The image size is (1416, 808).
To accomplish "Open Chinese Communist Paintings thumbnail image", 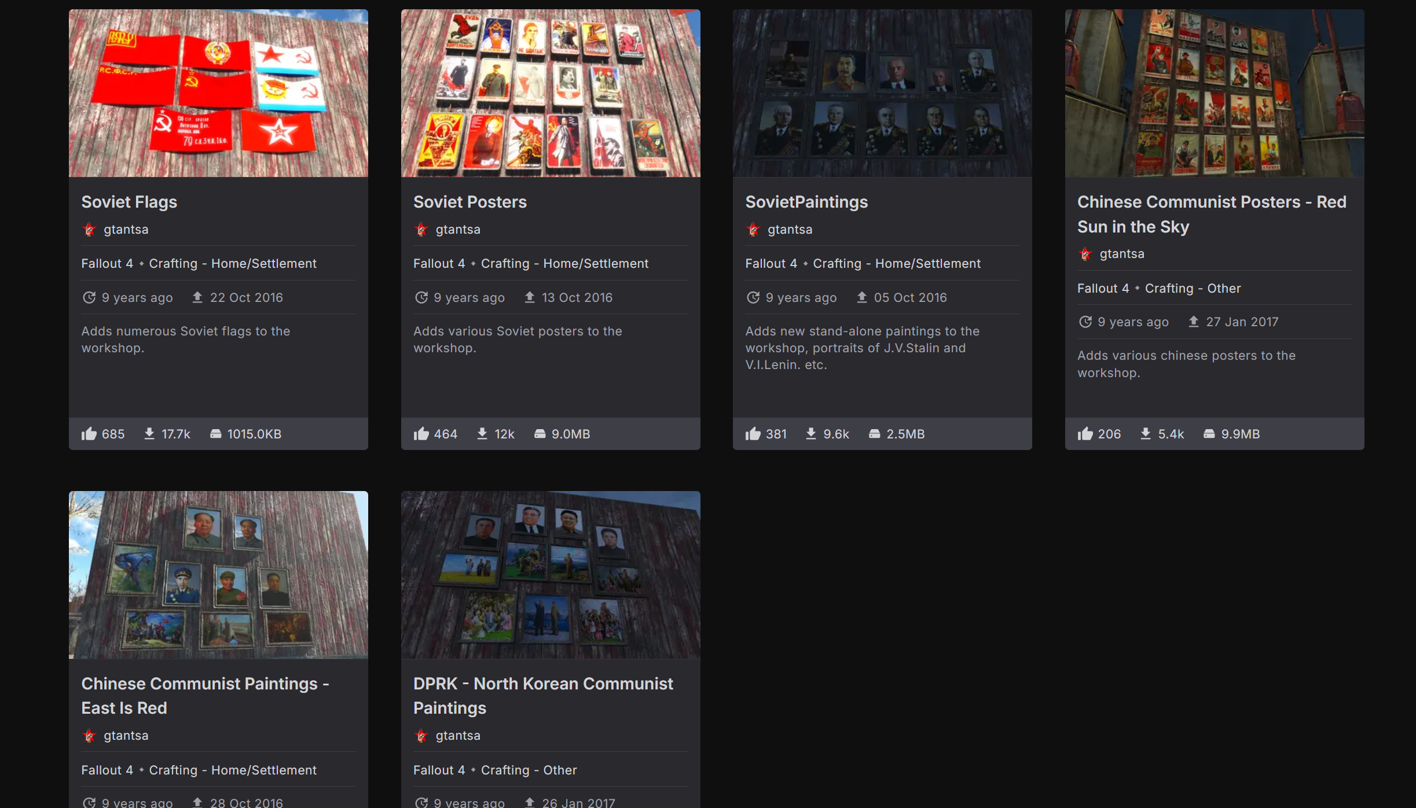I will tap(218, 575).
